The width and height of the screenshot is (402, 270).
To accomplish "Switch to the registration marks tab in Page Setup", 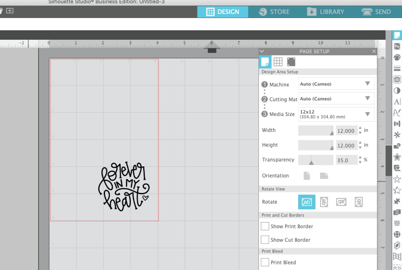I will click(x=291, y=62).
